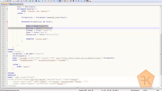Image resolution: width=162 pixels, height=91 pixels.
Task: Click the Undo toolbar icon
Action: pyautogui.click(x=30, y=1)
